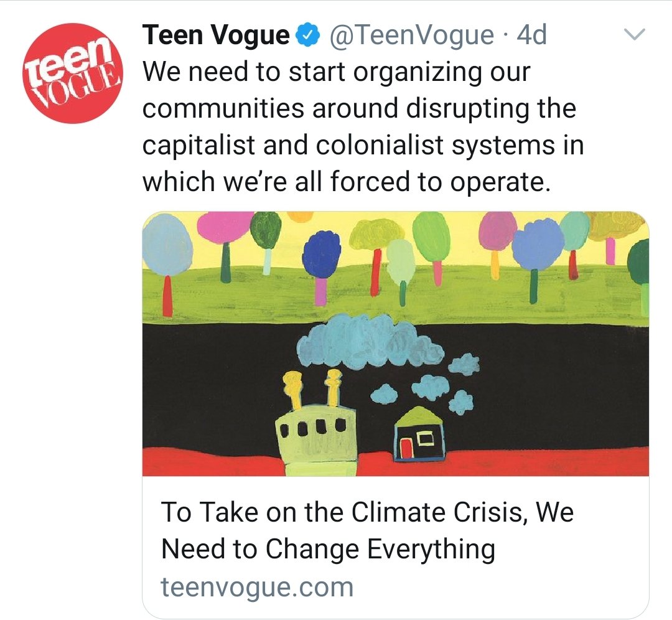Visit the teenvogue.com domain link
Viewport: 672px width, 620px height.
(257, 587)
